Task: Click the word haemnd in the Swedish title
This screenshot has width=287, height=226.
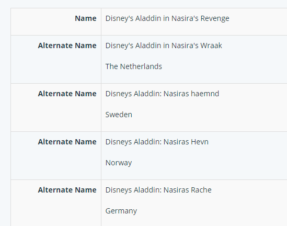Action: pos(205,94)
